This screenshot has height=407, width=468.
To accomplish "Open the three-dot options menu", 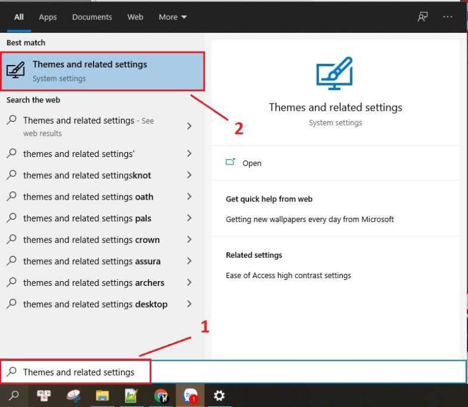I will [x=448, y=17].
